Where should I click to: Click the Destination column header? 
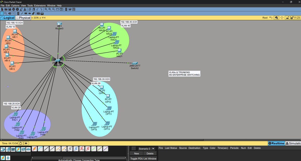click(194, 148)
